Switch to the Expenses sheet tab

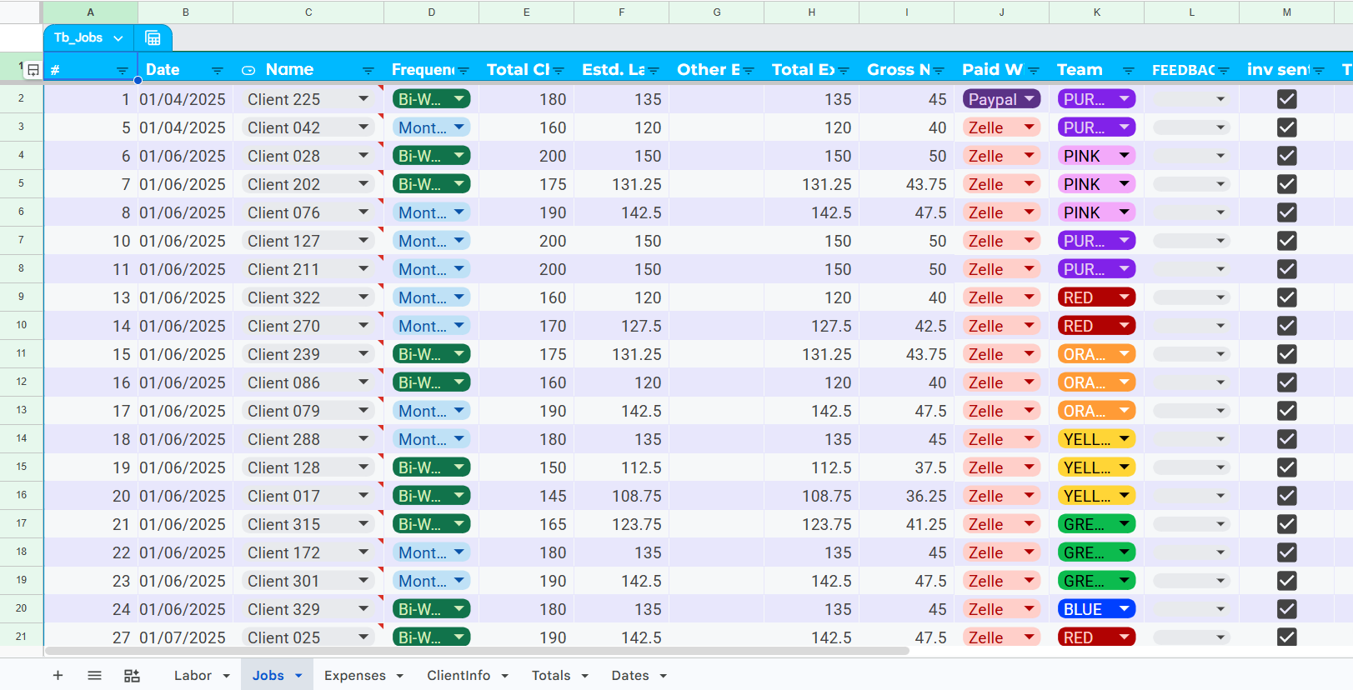355,675
